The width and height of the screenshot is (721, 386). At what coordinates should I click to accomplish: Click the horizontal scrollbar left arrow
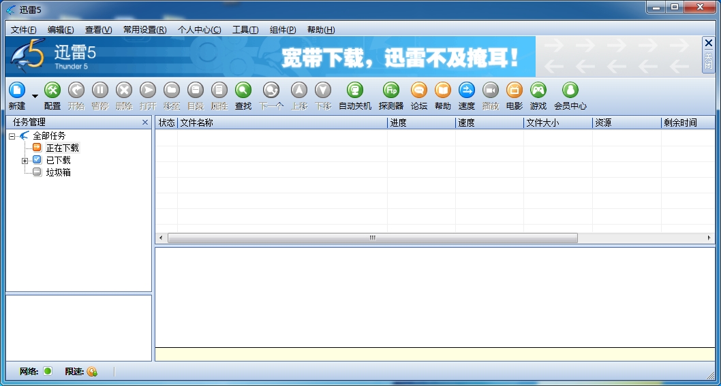click(x=160, y=238)
